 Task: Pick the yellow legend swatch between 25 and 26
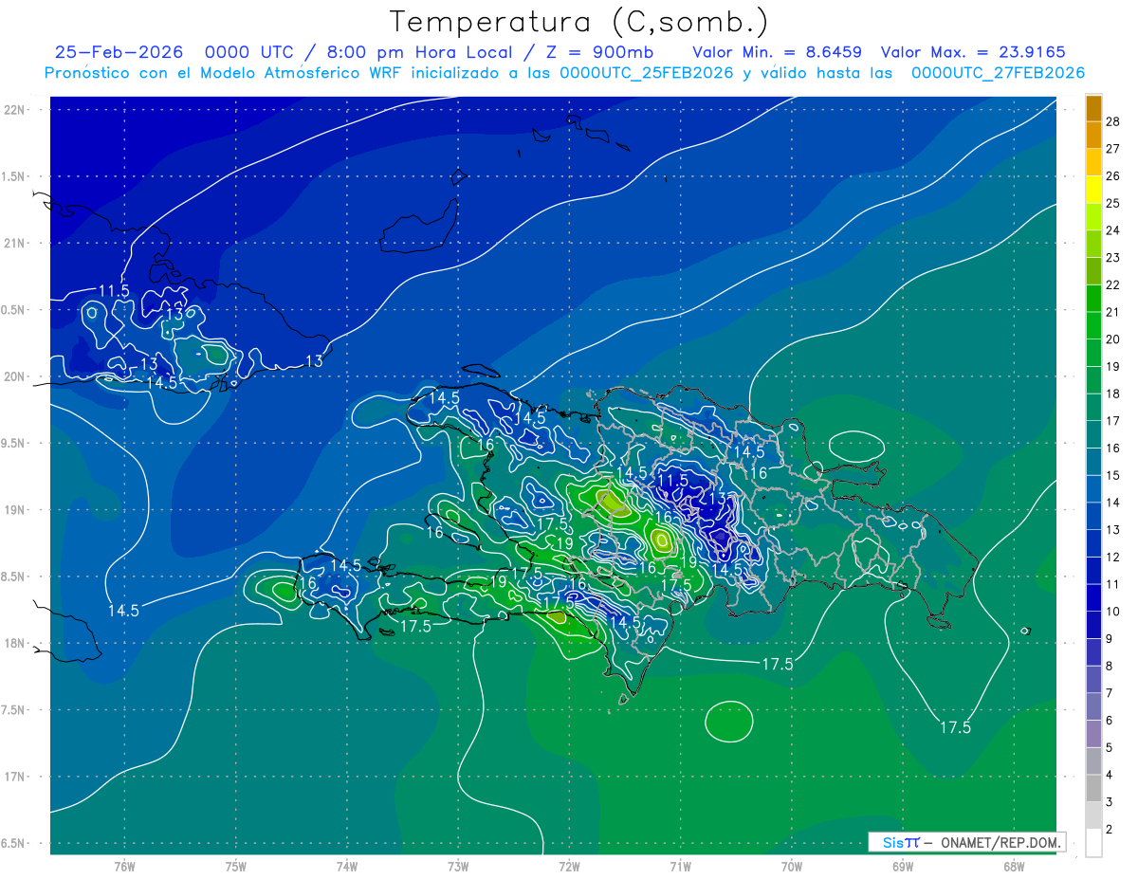[x=1093, y=190]
